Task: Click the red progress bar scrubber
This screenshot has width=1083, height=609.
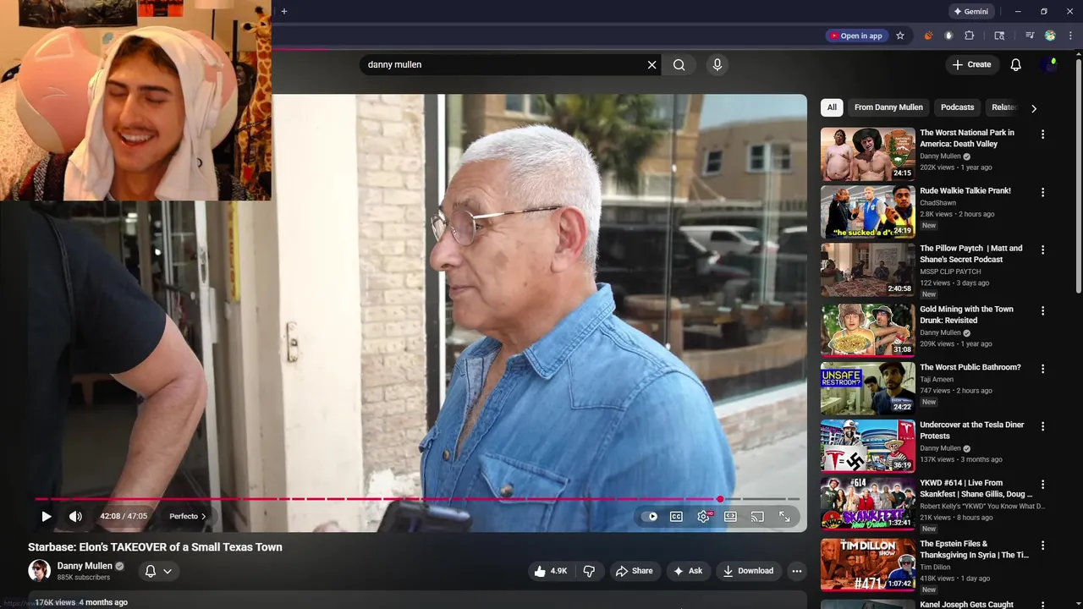Action: [720, 499]
